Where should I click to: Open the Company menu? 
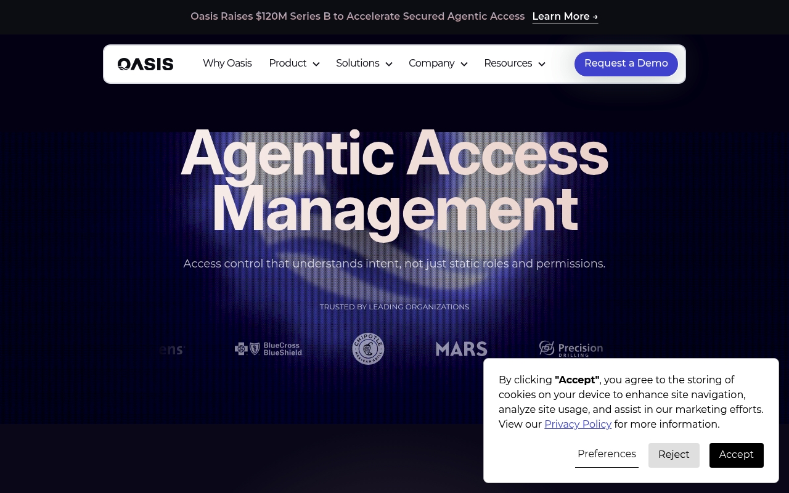pyautogui.click(x=431, y=63)
